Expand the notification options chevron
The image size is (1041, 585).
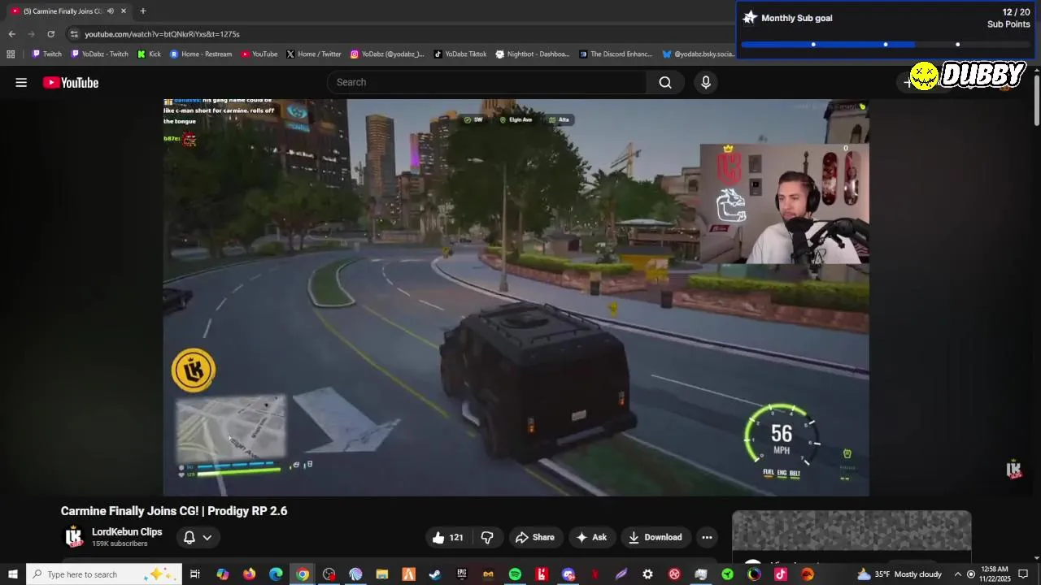[x=207, y=537]
